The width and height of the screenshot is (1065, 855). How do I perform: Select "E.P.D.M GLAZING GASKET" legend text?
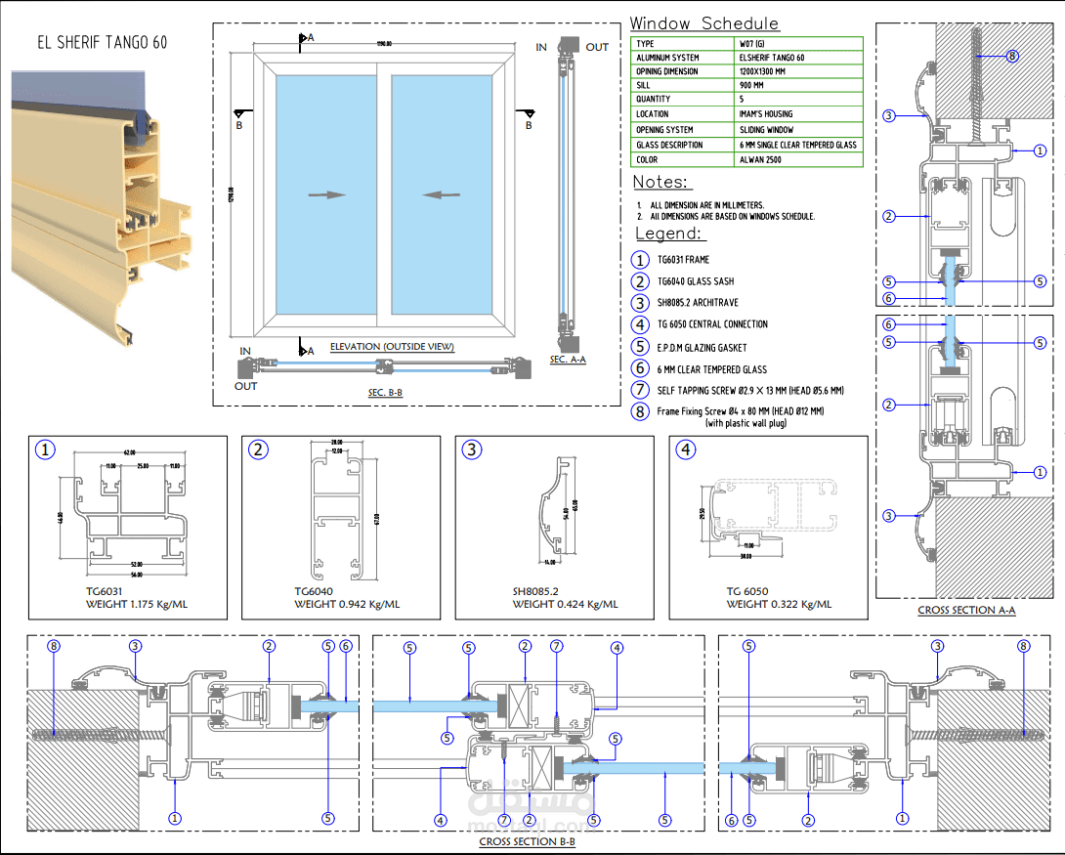click(702, 348)
